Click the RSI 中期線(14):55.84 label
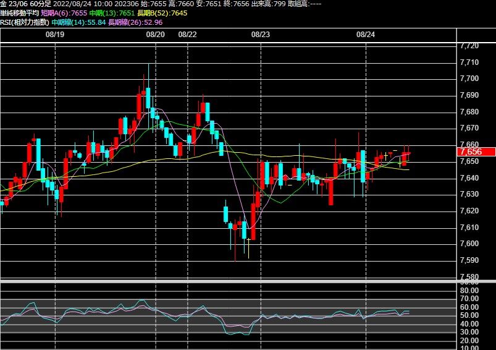The image size is (496, 350). 78,22
